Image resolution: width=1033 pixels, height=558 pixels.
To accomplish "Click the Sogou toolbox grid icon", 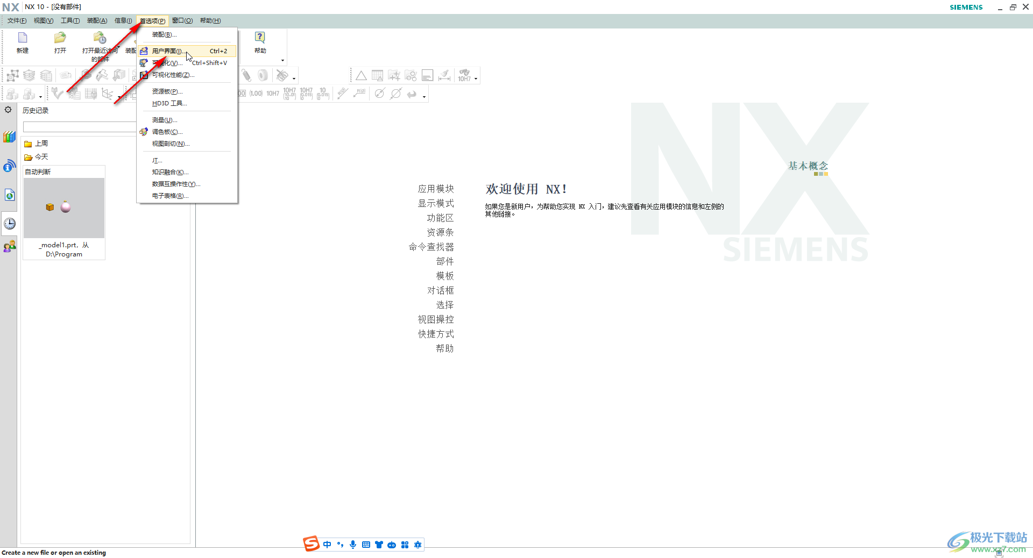I will 405,545.
